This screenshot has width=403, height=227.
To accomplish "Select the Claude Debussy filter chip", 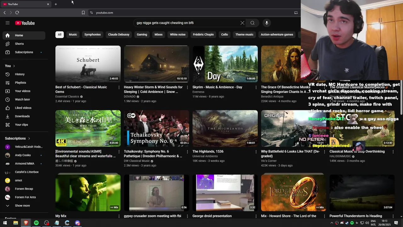I will [x=119, y=34].
